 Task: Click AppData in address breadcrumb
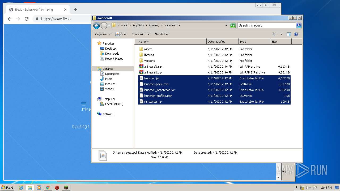(x=138, y=25)
